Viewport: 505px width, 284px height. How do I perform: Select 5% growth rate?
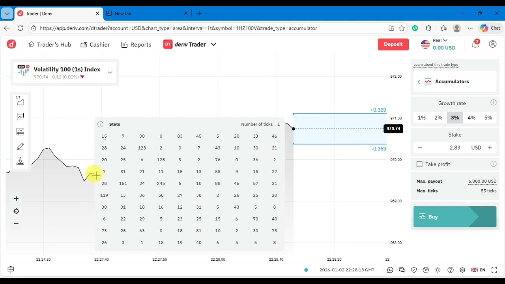pyautogui.click(x=488, y=118)
